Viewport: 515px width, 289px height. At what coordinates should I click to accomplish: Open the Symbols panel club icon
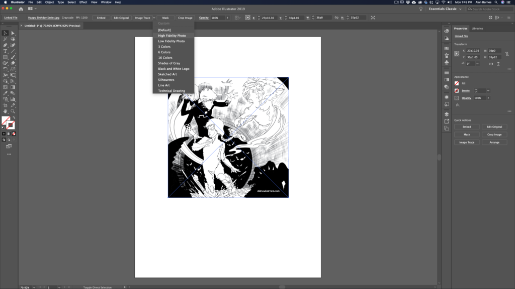447,62
